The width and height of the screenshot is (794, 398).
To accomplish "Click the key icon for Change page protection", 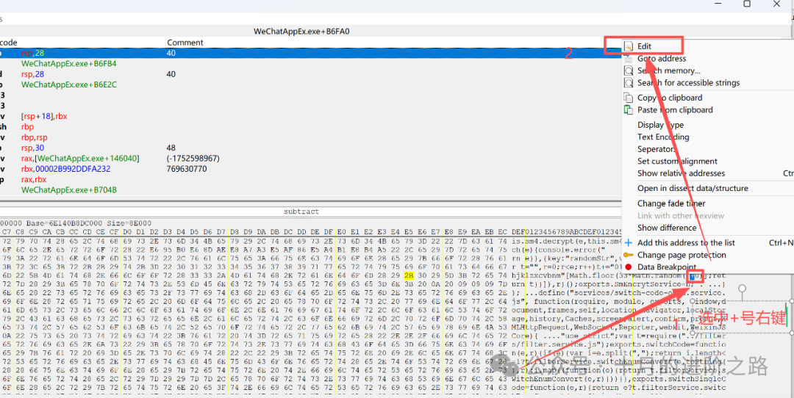I will point(629,255).
